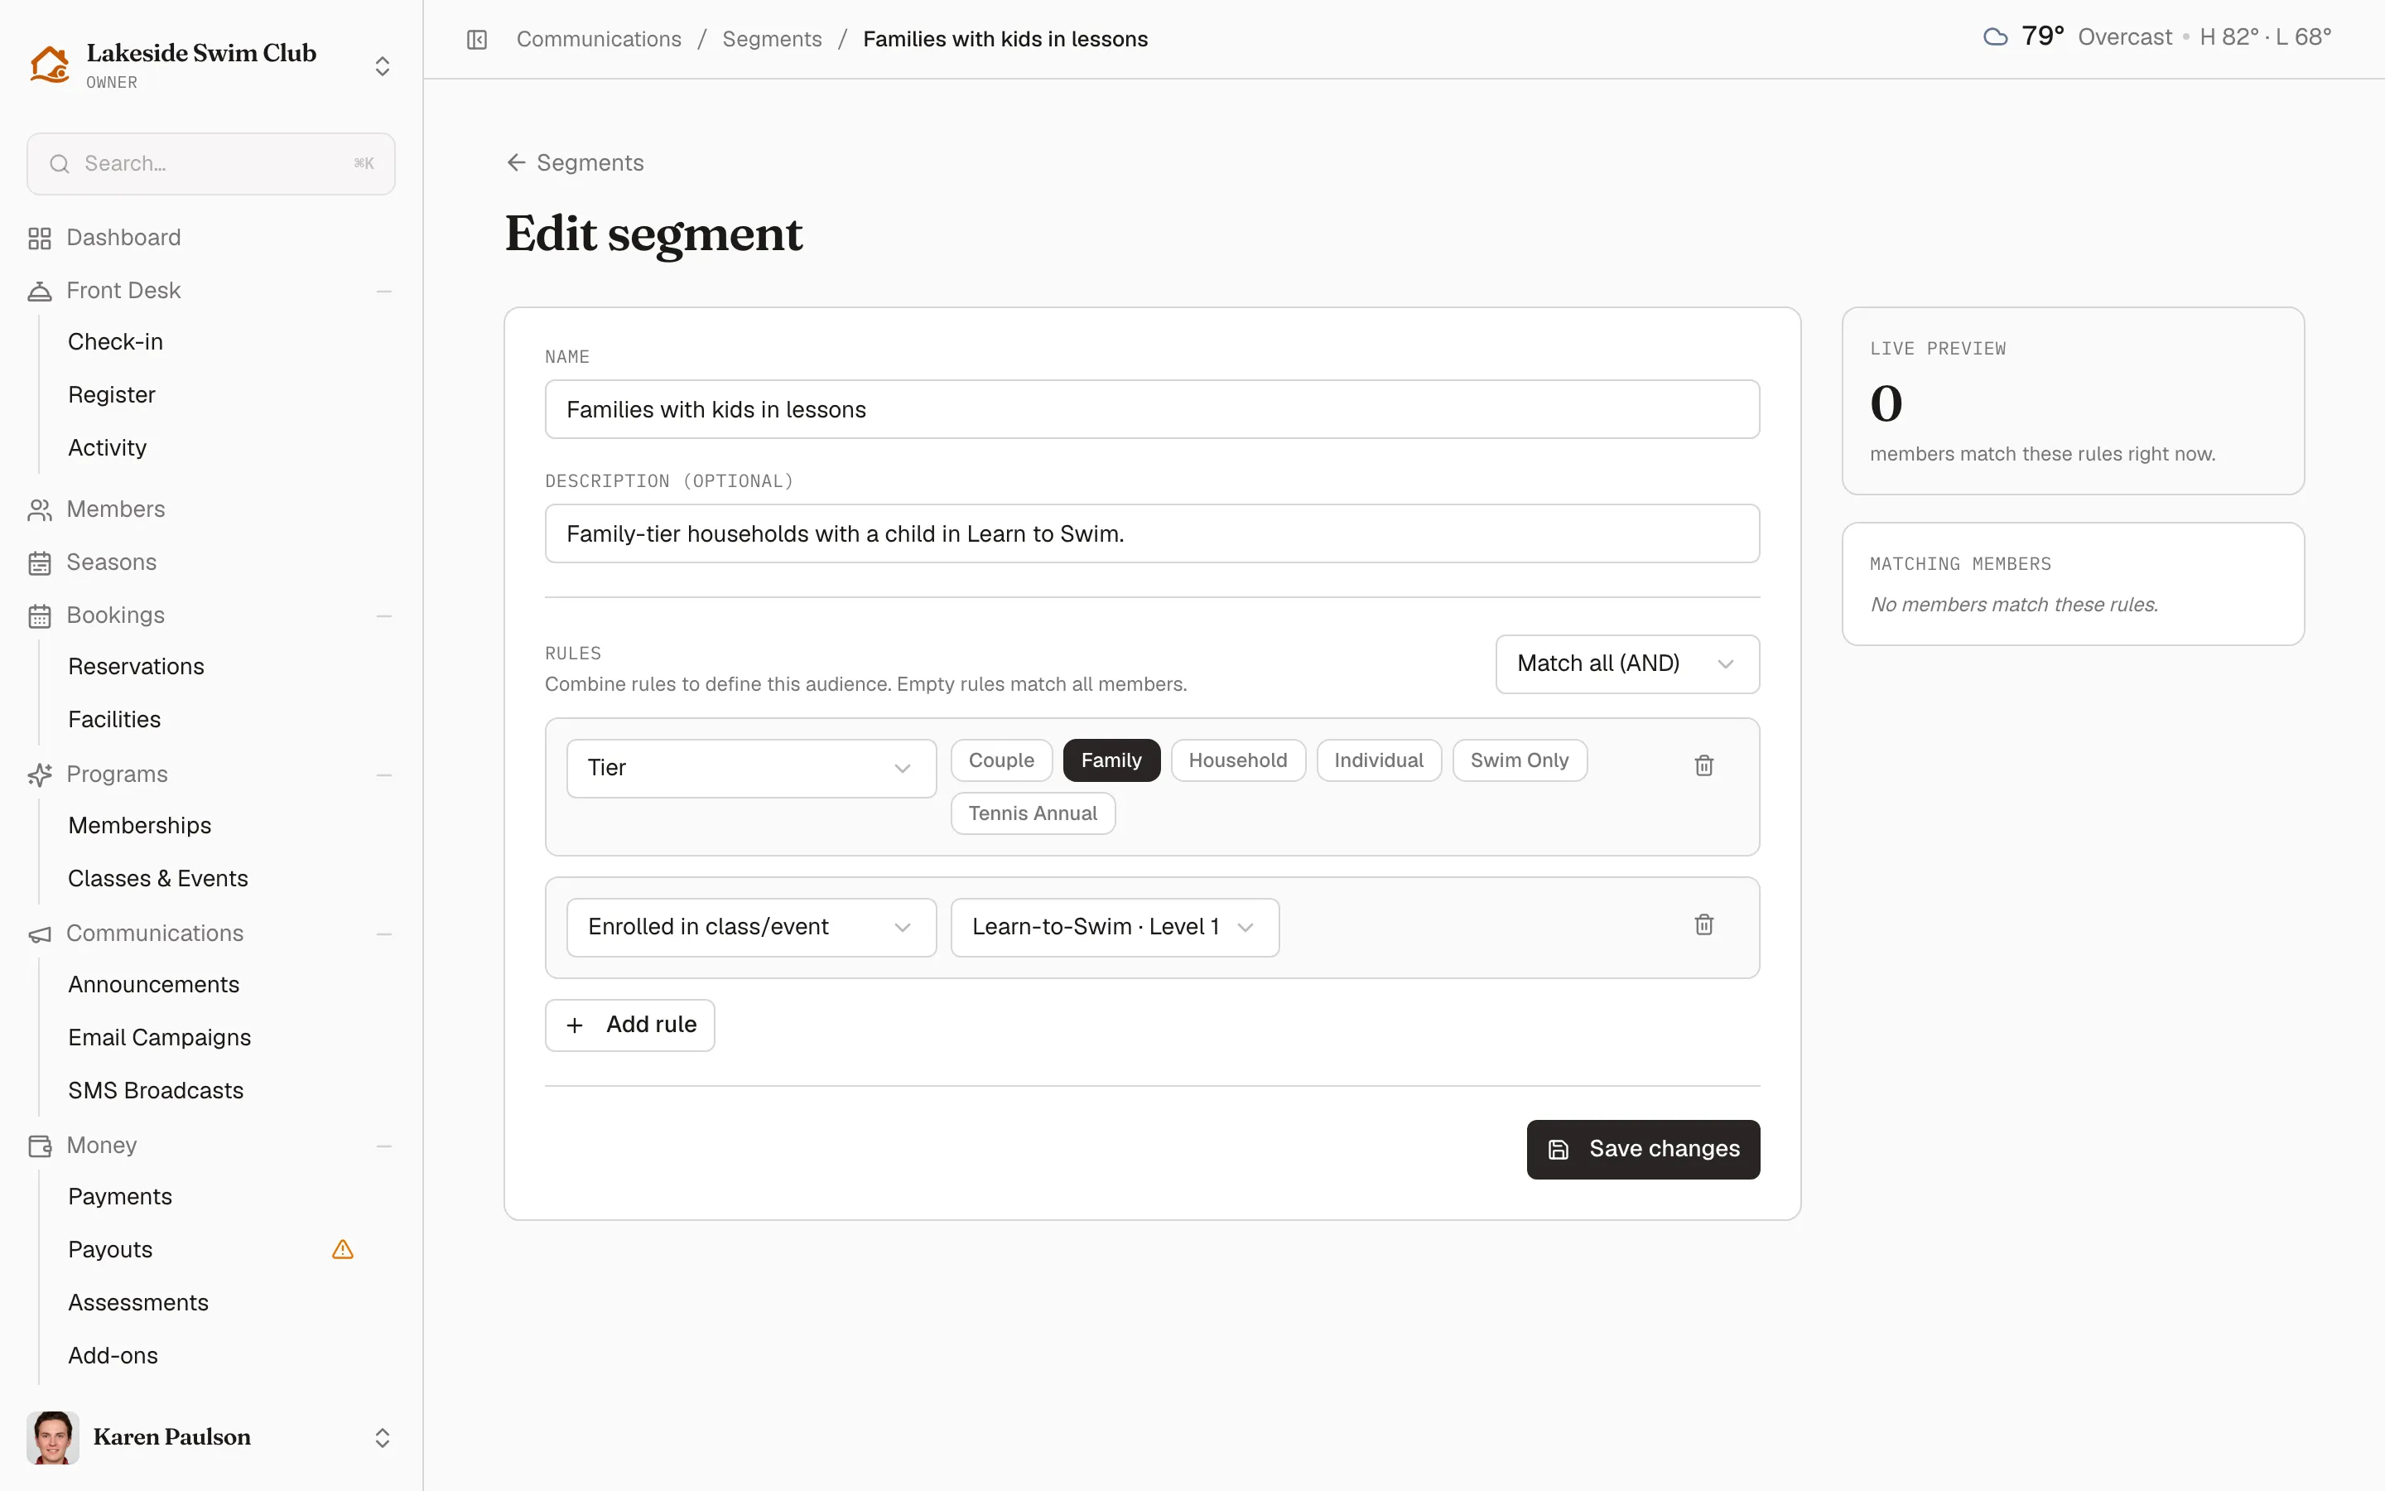Click the back arrow beside Segments
The image size is (2385, 1491).
(x=515, y=162)
